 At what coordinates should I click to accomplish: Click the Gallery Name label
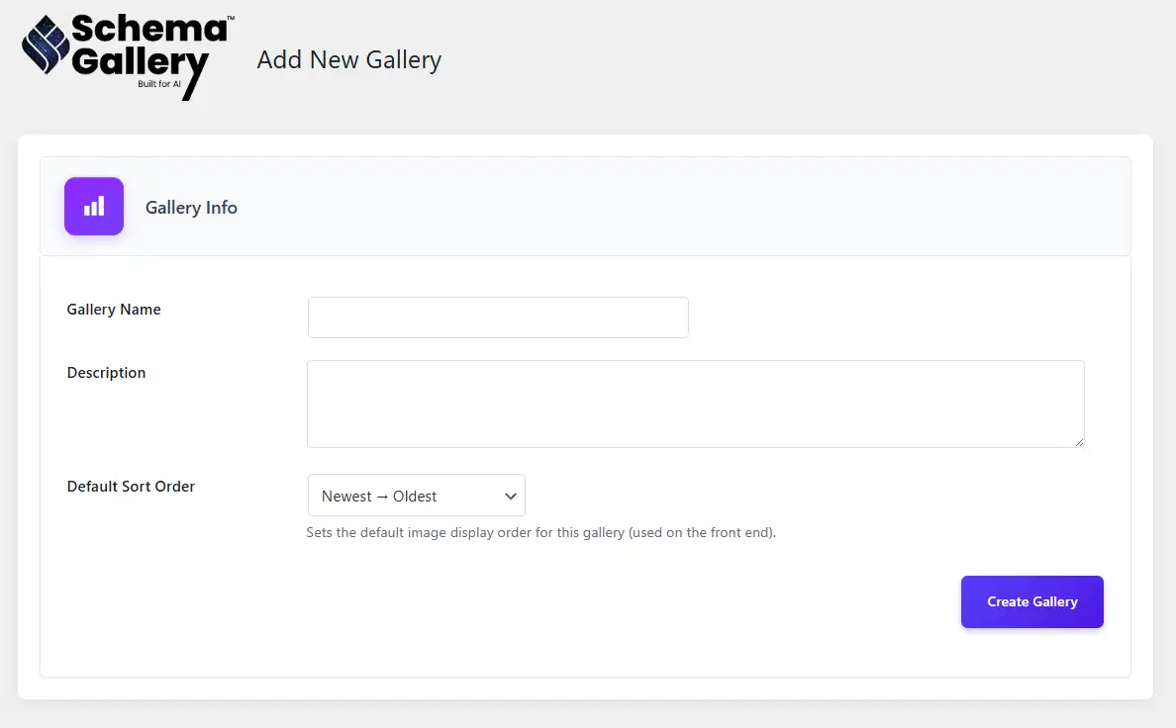[x=114, y=309]
